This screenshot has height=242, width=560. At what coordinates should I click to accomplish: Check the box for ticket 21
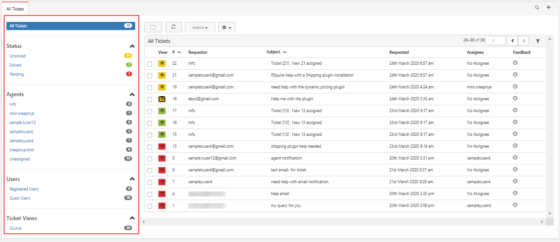[149, 76]
